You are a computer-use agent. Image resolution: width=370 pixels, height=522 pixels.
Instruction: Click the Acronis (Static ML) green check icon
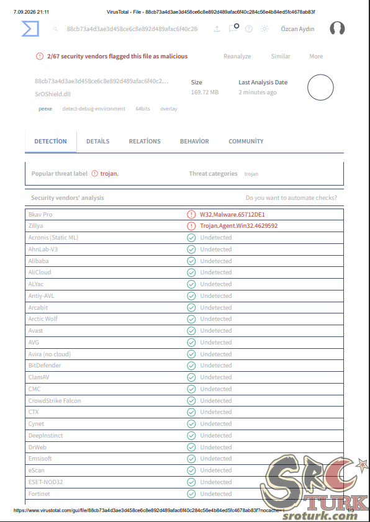point(191,238)
